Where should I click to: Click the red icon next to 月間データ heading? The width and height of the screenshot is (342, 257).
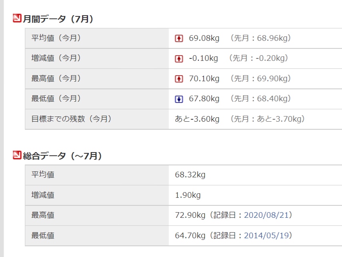(17, 18)
